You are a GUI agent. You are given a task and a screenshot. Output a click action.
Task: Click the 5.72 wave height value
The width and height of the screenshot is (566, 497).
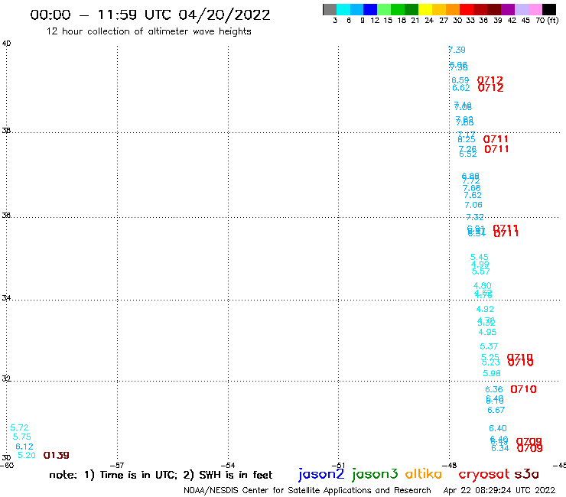point(19,427)
